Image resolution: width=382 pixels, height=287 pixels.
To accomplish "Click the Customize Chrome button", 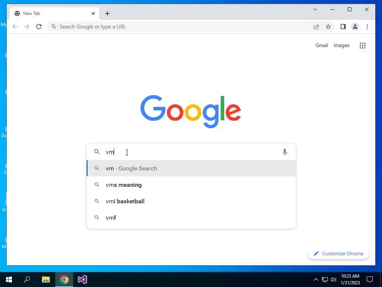I will [x=338, y=254].
